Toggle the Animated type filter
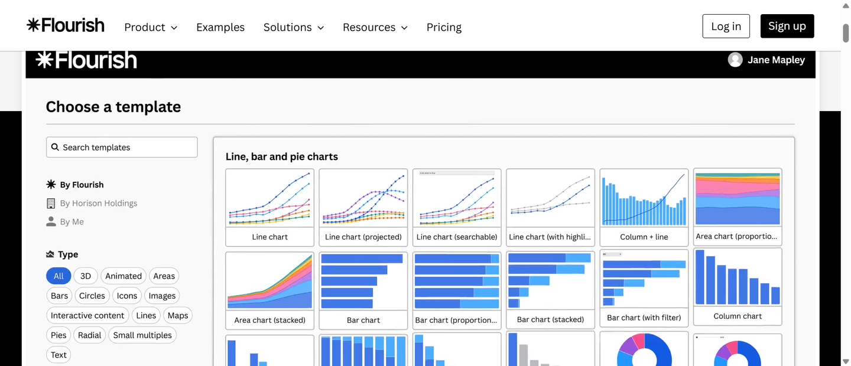Viewport: 851px width, 366px height. (x=124, y=276)
